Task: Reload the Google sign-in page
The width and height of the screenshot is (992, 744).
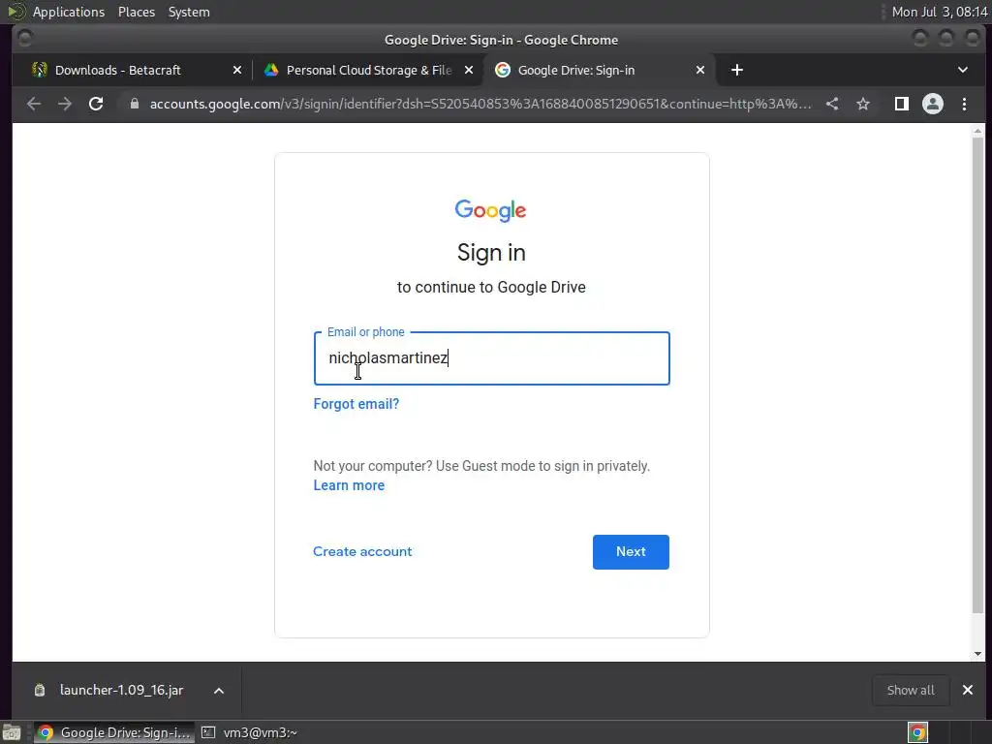Action: coord(96,104)
